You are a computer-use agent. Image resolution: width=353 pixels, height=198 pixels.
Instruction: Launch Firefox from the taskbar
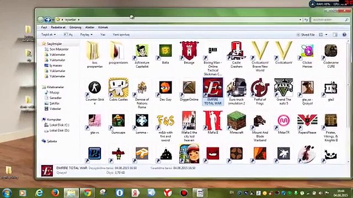click(x=55, y=193)
